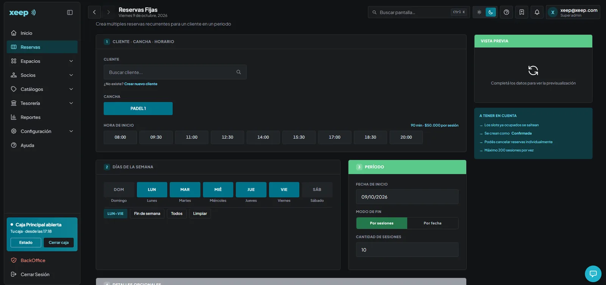Open the help question mark icon
Viewport: 606px width, 285px height.
tap(506, 12)
